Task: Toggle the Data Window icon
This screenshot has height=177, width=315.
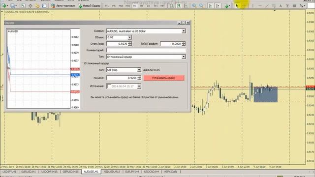Action: click(x=31, y=6)
